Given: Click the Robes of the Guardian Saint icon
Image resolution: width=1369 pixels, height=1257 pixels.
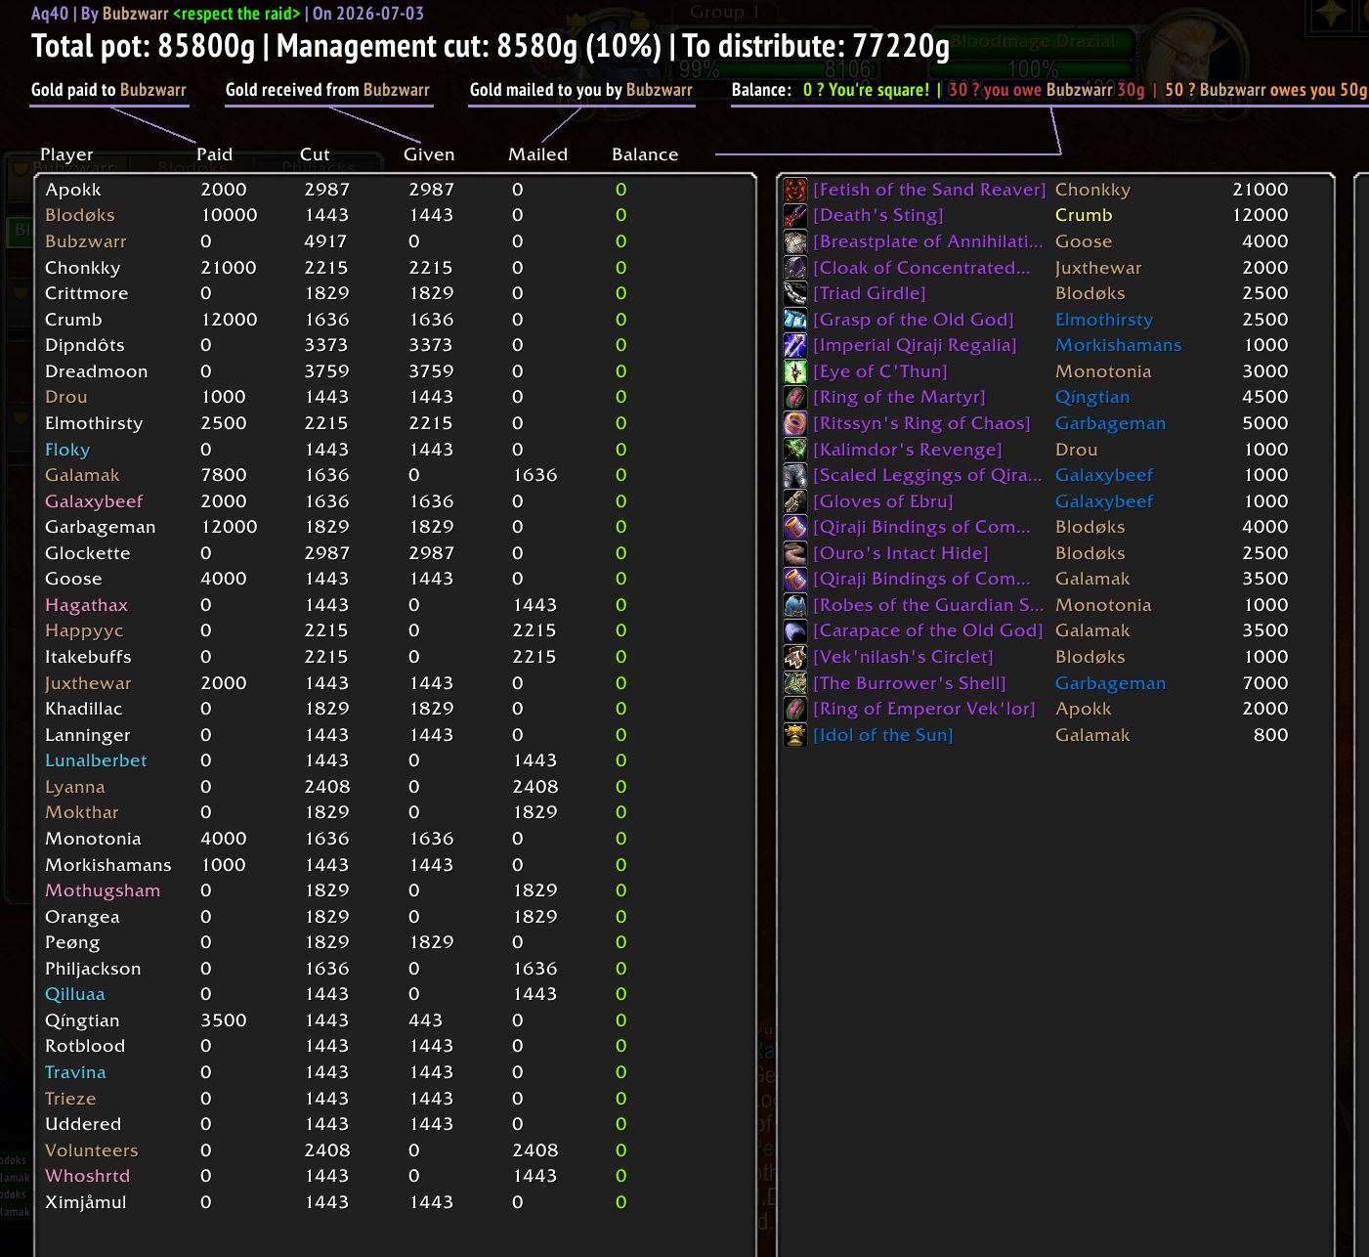Looking at the screenshot, I should coord(795,605).
